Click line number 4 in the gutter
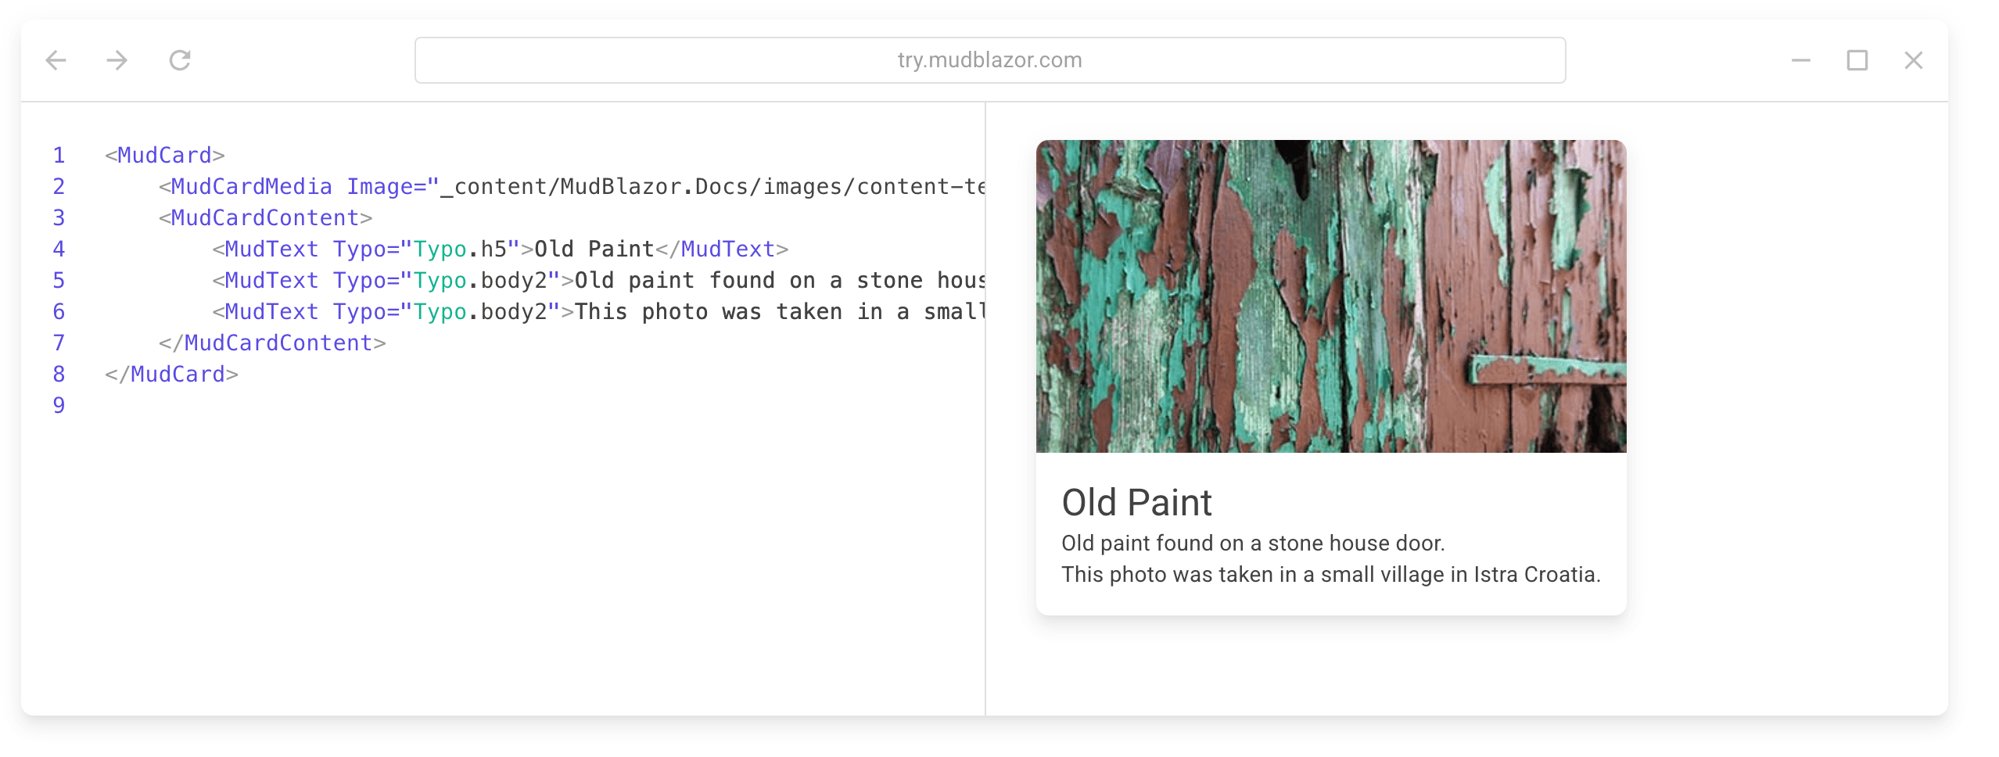Image resolution: width=1999 pixels, height=757 pixels. (59, 249)
